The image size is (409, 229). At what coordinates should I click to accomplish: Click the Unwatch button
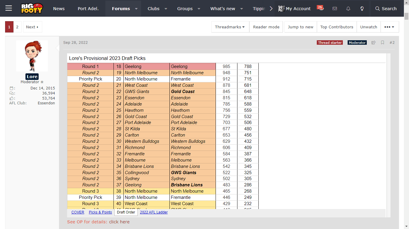click(369, 27)
